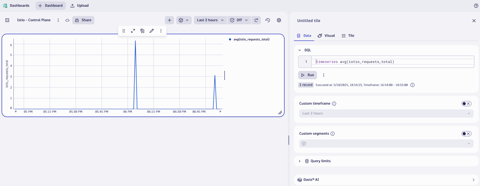Enable the Custom segments toggle
The image size is (480, 186).
467,134
